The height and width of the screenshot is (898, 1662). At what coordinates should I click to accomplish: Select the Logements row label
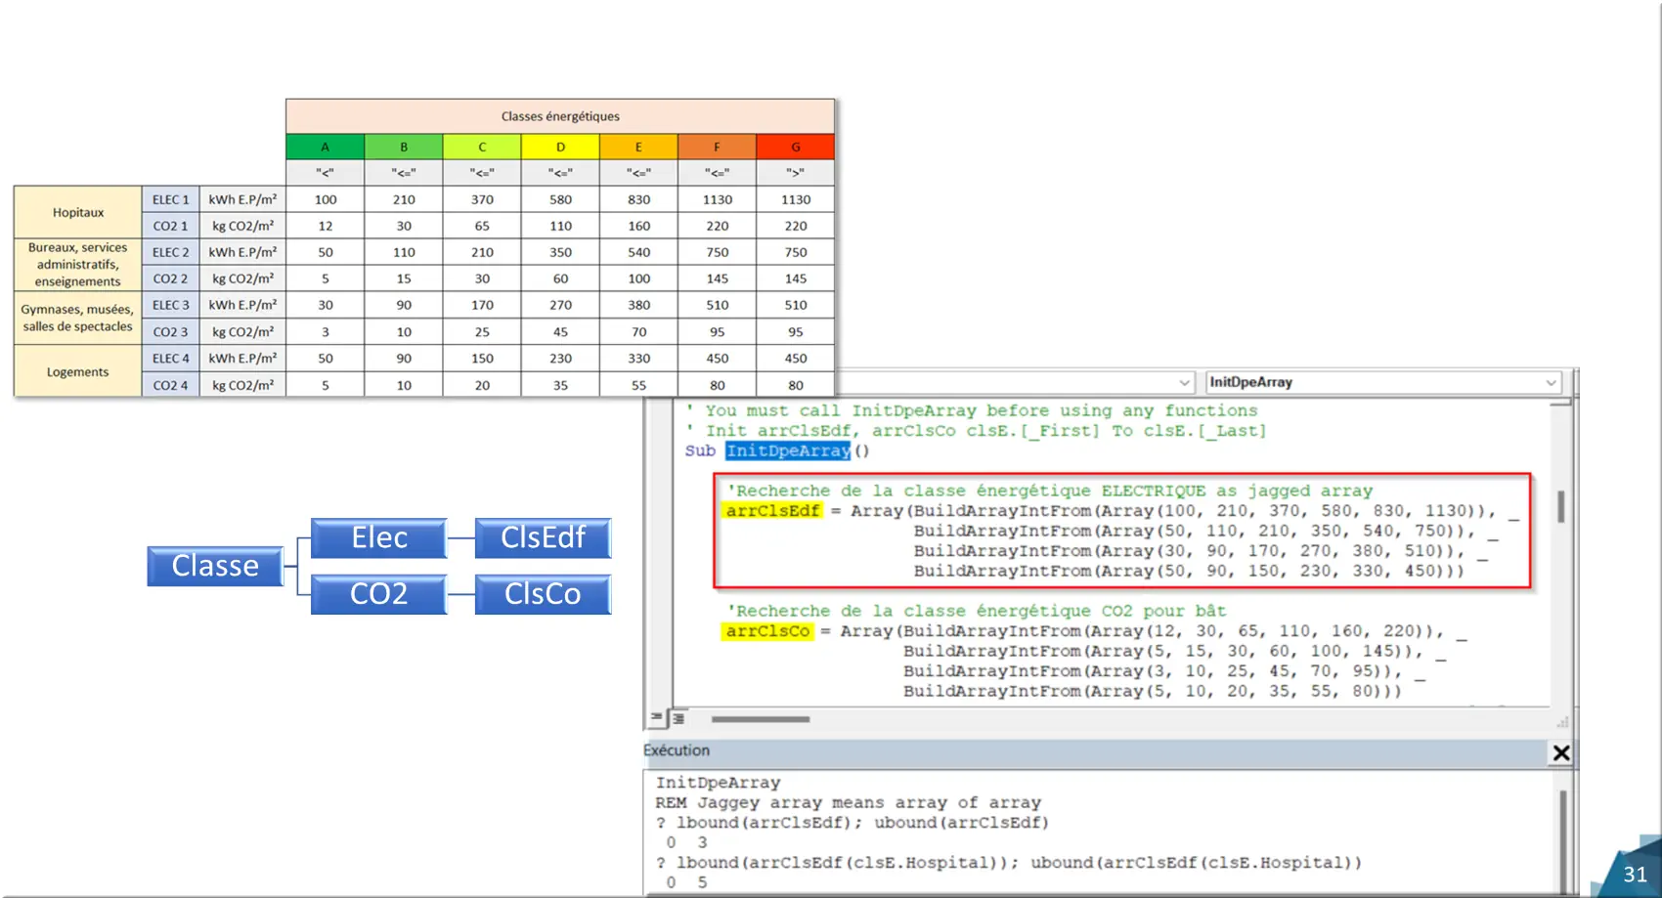[x=78, y=371]
